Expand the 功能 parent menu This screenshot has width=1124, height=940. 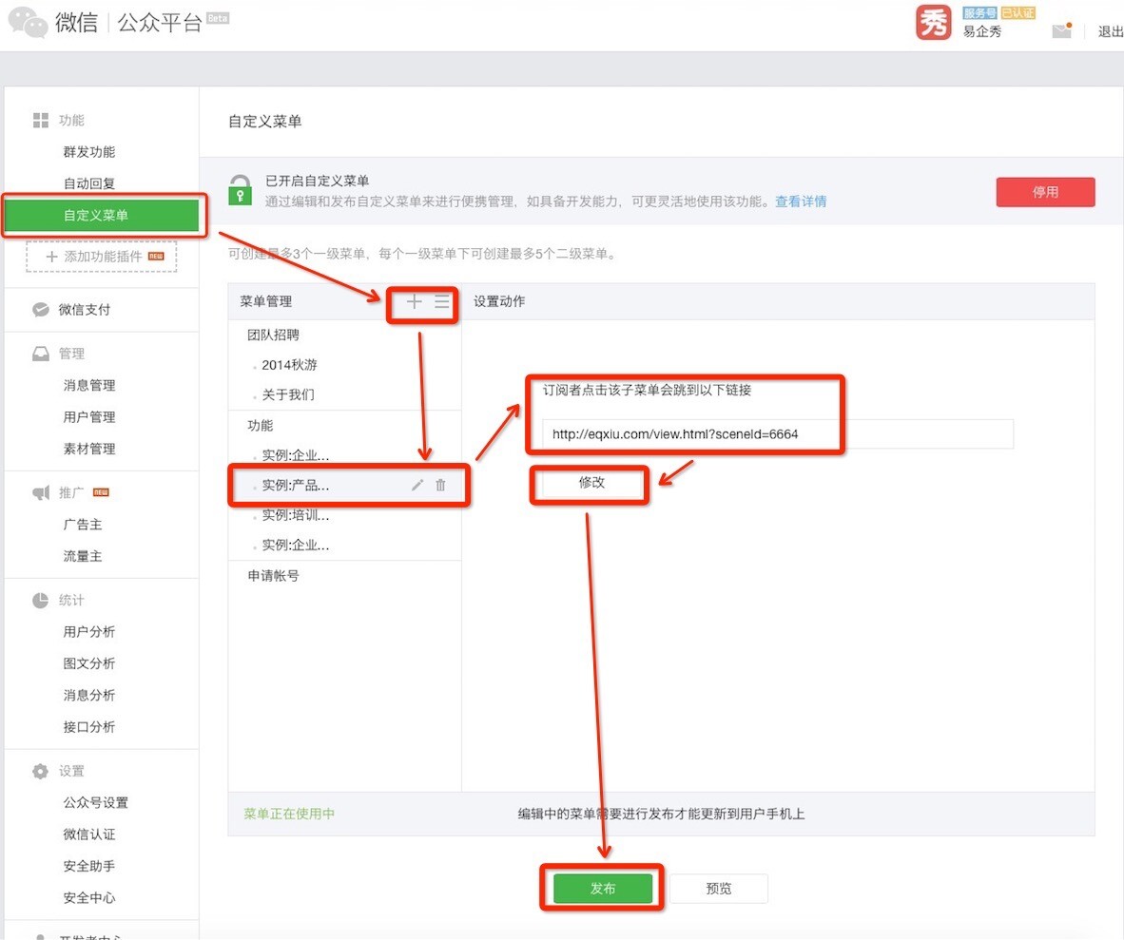[x=259, y=426]
